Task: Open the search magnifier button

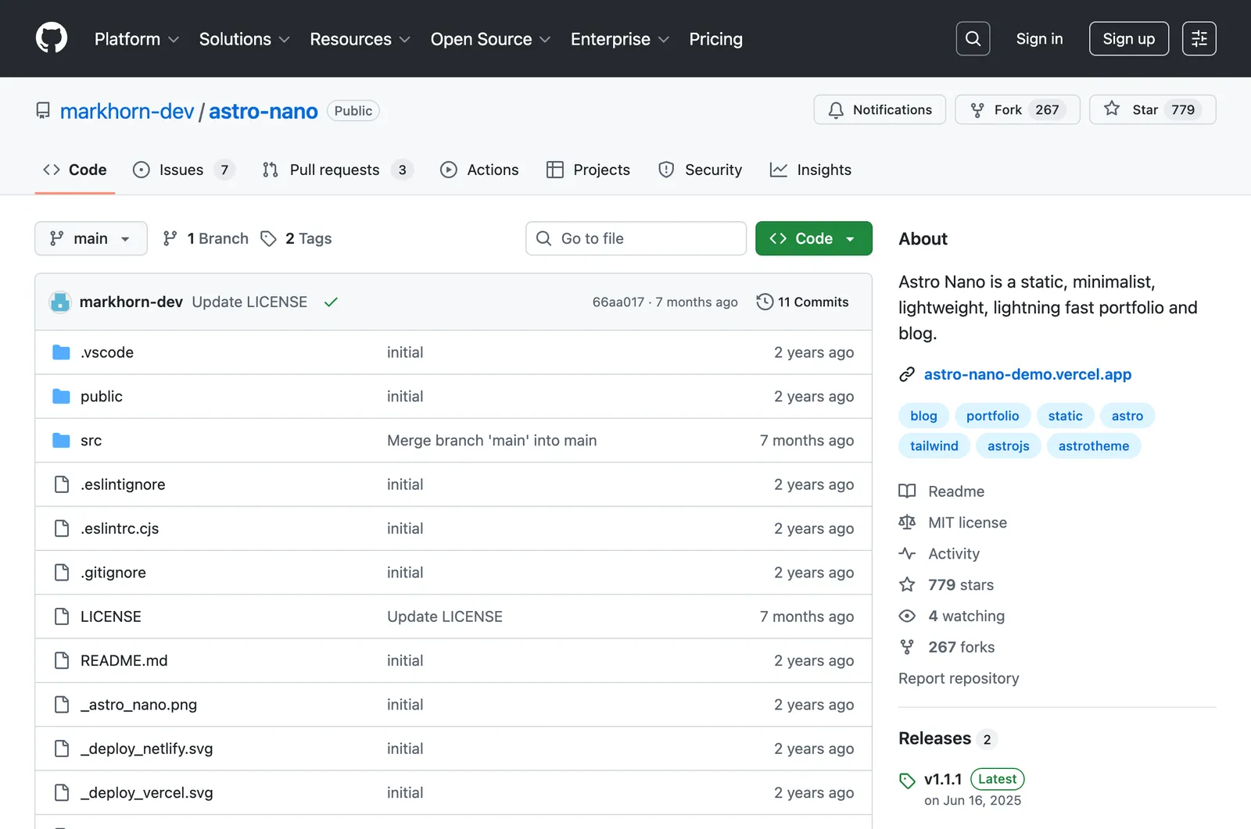Action: coord(973,38)
